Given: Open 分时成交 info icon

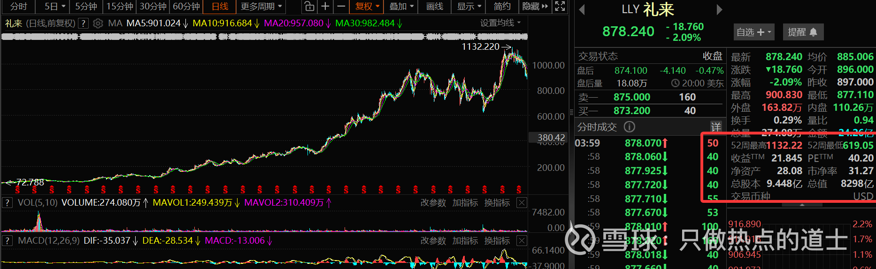Looking at the screenshot, I should point(630,127).
